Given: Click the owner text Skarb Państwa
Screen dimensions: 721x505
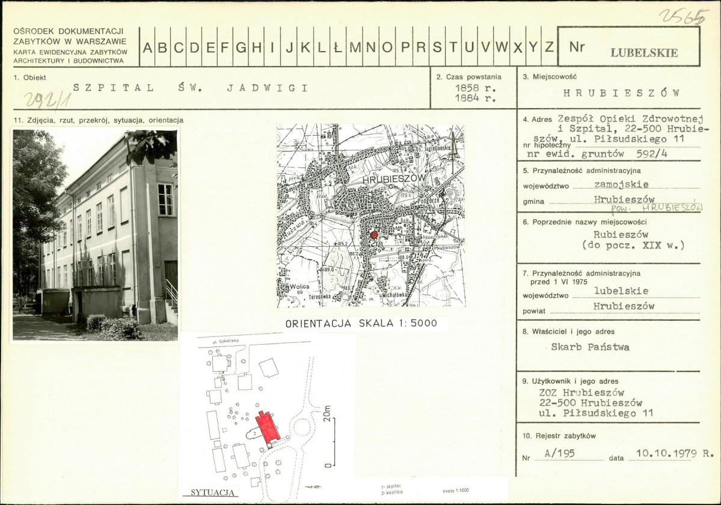Looking at the screenshot, I should click(x=590, y=347).
